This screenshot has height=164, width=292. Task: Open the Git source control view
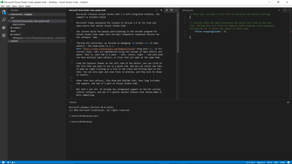[4, 28]
